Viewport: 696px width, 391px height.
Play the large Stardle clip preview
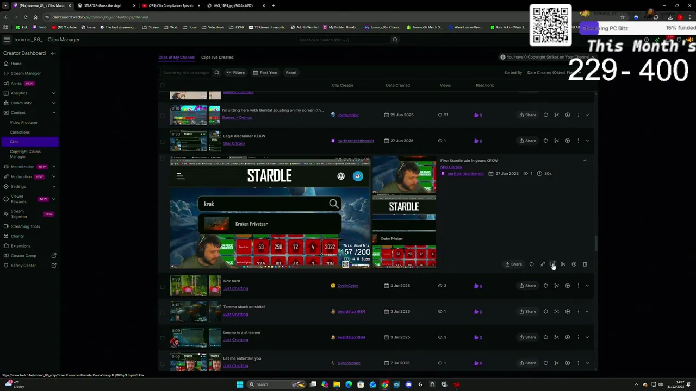coord(270,213)
